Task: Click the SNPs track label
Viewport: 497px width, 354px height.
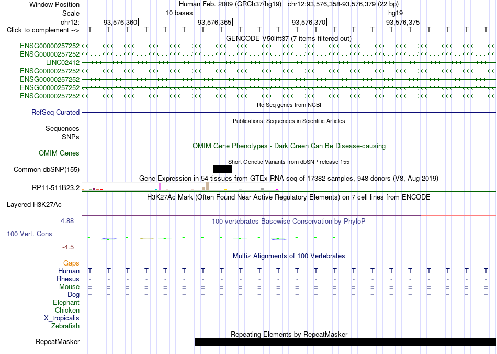Action: (x=71, y=137)
